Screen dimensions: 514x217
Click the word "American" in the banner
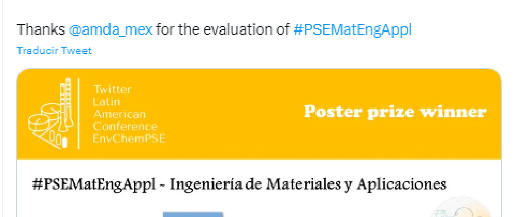click(119, 114)
